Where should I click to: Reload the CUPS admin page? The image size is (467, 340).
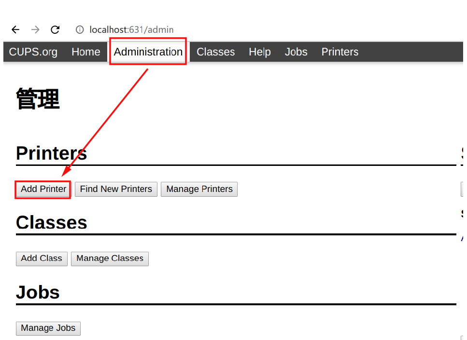coord(55,30)
